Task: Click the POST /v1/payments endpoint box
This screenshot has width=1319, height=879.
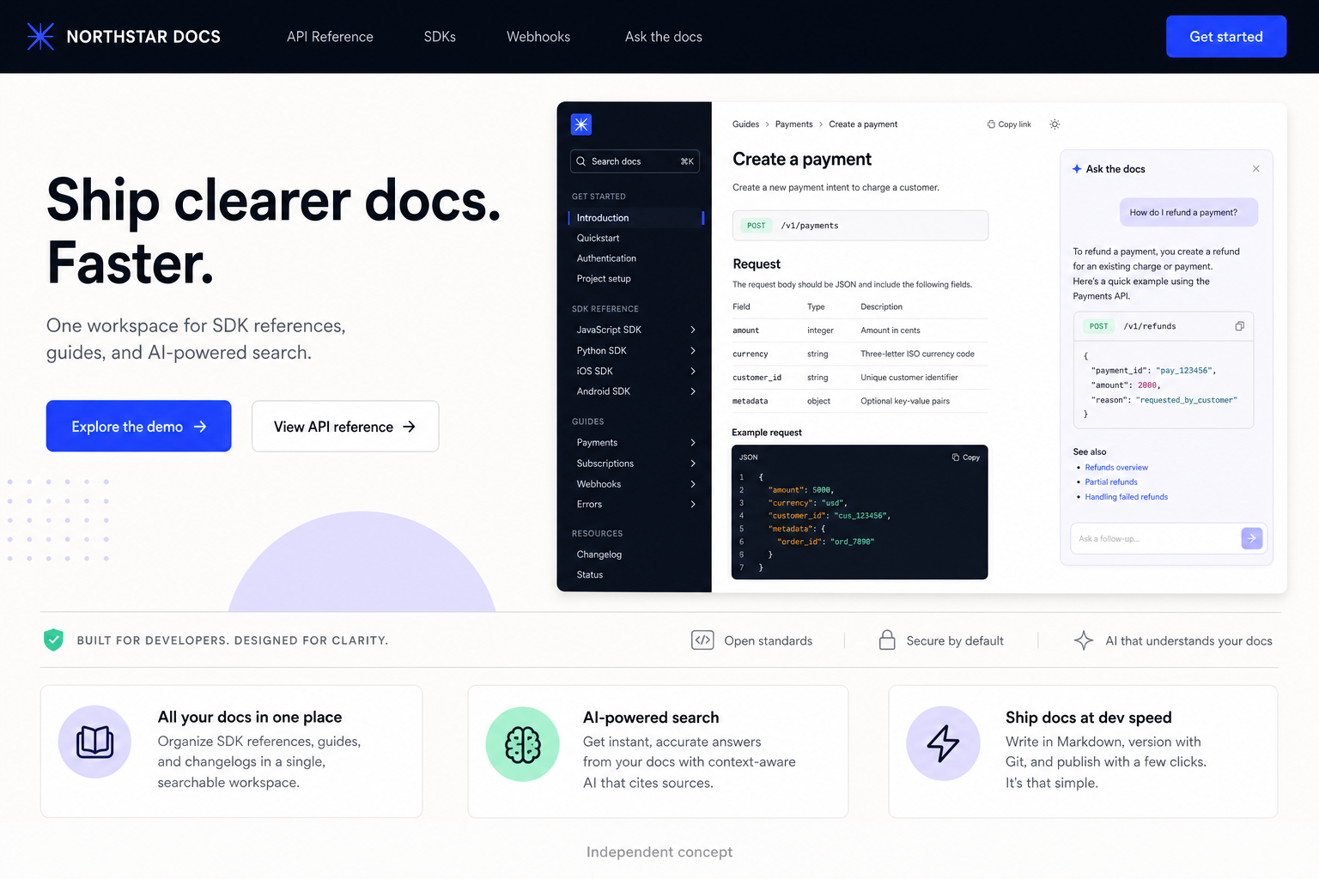Action: tap(860, 226)
